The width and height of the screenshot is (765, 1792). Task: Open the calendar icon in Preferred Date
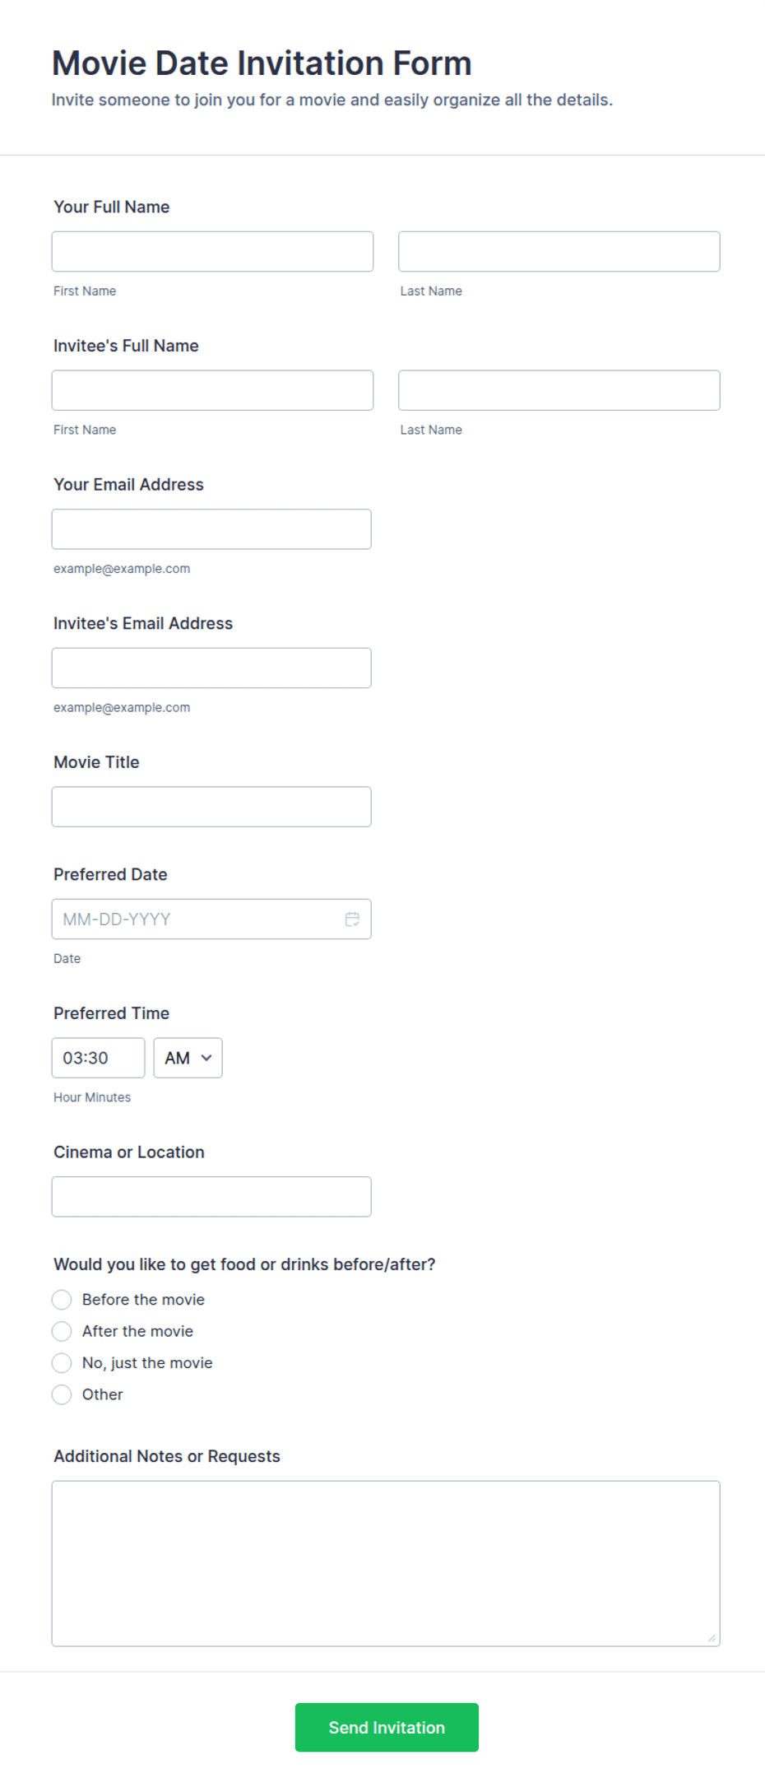click(352, 919)
